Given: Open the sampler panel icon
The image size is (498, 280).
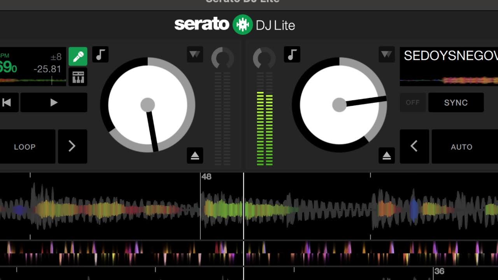Looking at the screenshot, I should pyautogui.click(x=78, y=77).
